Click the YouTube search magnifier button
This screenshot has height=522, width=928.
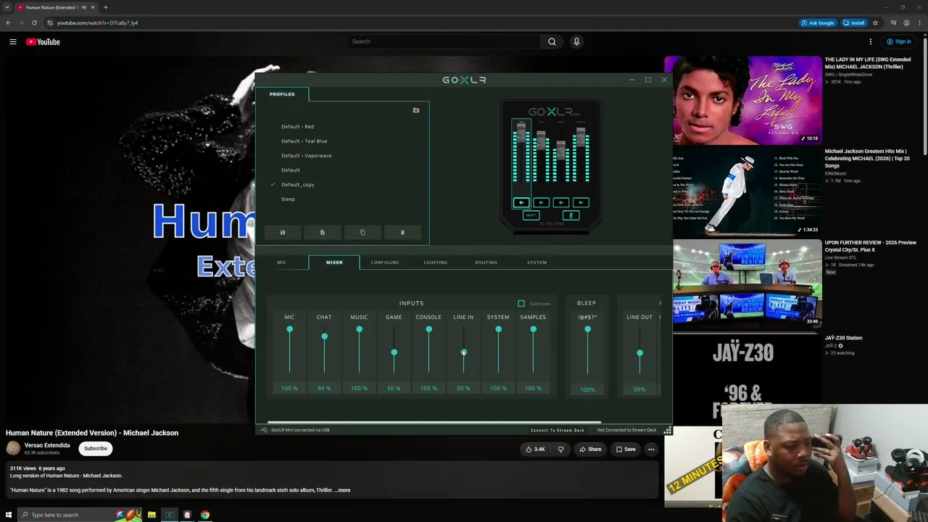pyautogui.click(x=552, y=41)
